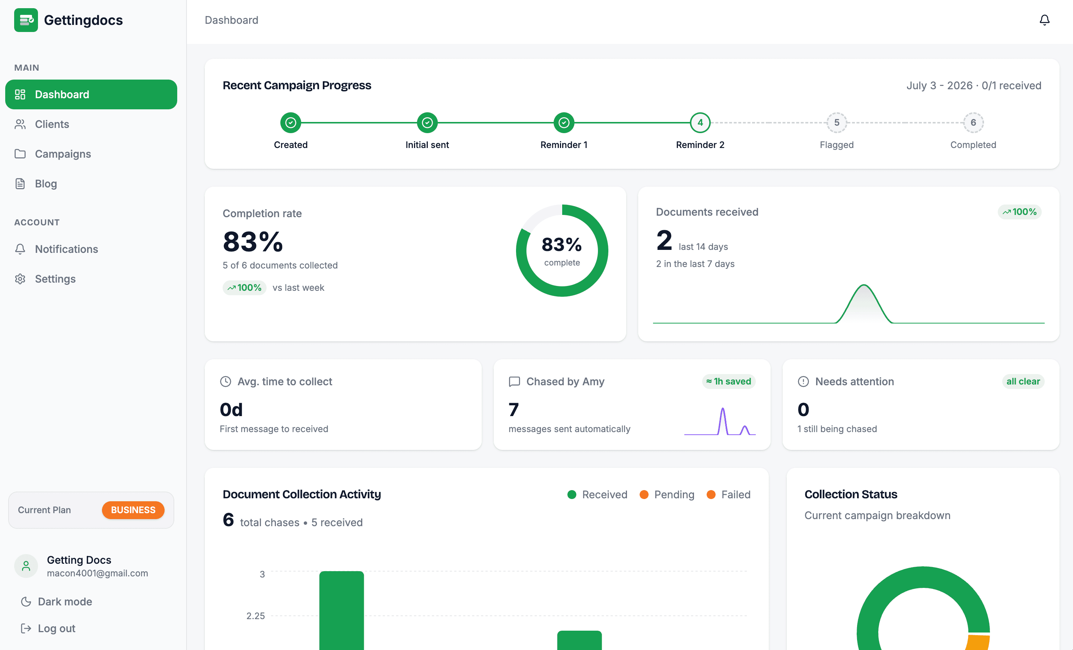This screenshot has height=650, width=1073.
Task: Click the tallest green activity bar
Action: coord(341,611)
